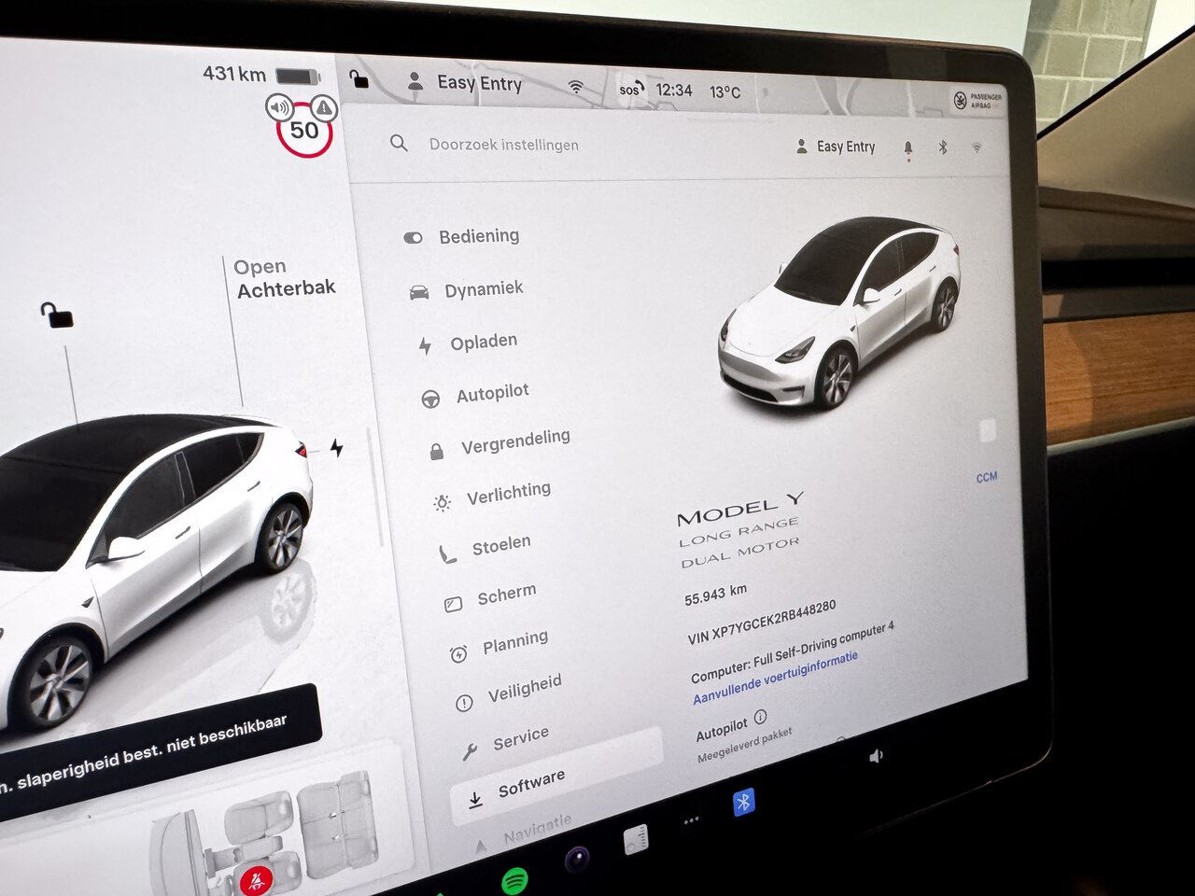Open the camera app in bottom bar
The image size is (1195, 896).
(x=577, y=859)
